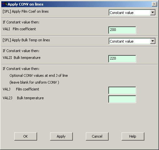Viewport: 159px width, 150px height.
Task: Focus the VALI Film coefficient field showing 200
Action: [122, 30]
